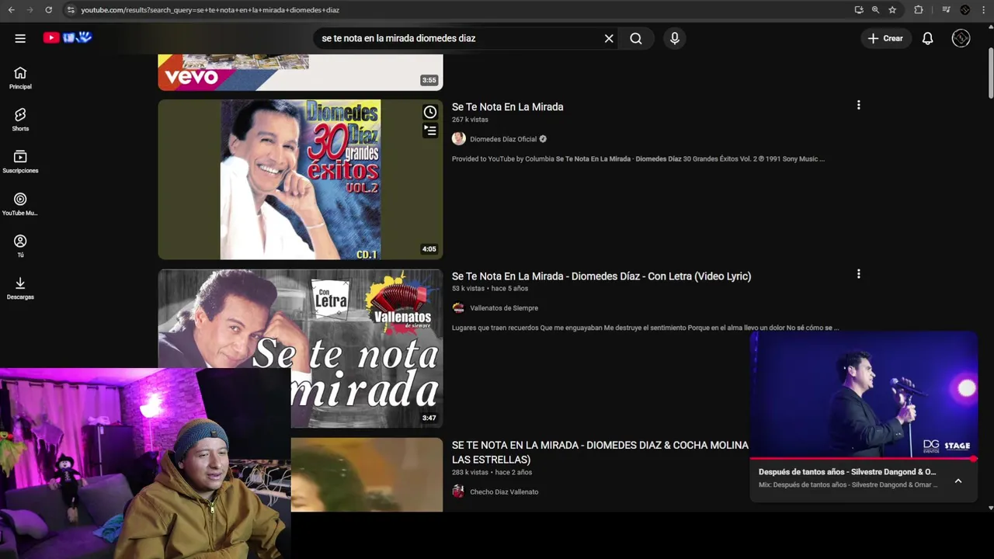Open video title Se Te Nota En La Mirada

click(x=507, y=107)
